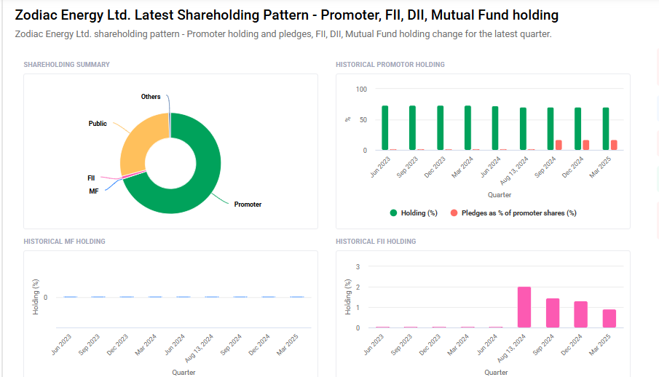Screen dimensions: 659x377
Task: Click the Mar 2025 FII holding bar
Action: click(x=609, y=319)
